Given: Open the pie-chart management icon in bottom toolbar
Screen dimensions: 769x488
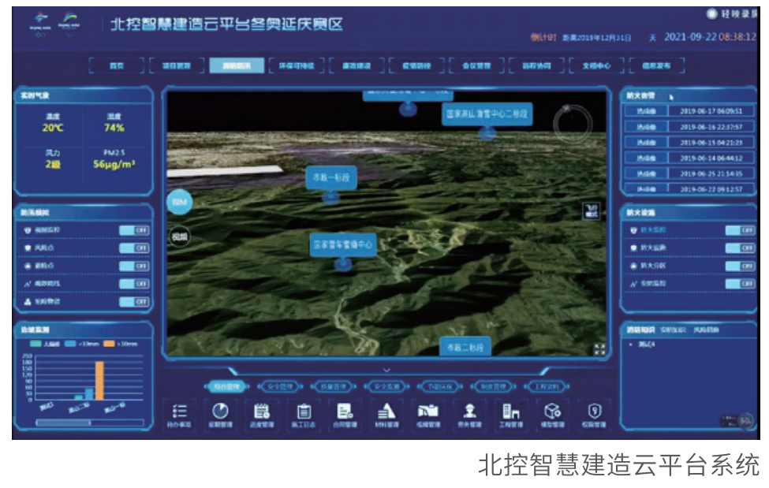Looking at the screenshot, I should coord(220,411).
